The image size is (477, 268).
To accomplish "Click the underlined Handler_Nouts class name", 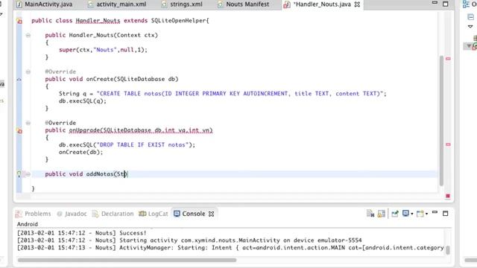I will (98, 21).
